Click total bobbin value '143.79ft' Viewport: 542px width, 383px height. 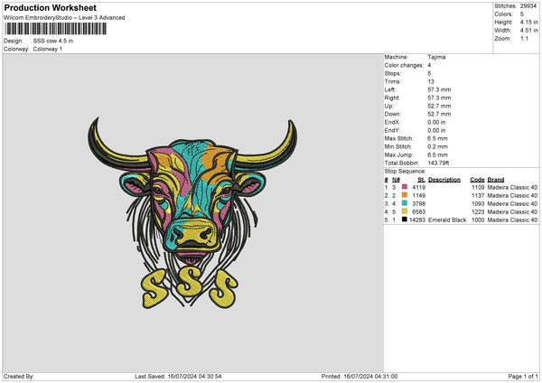438,163
